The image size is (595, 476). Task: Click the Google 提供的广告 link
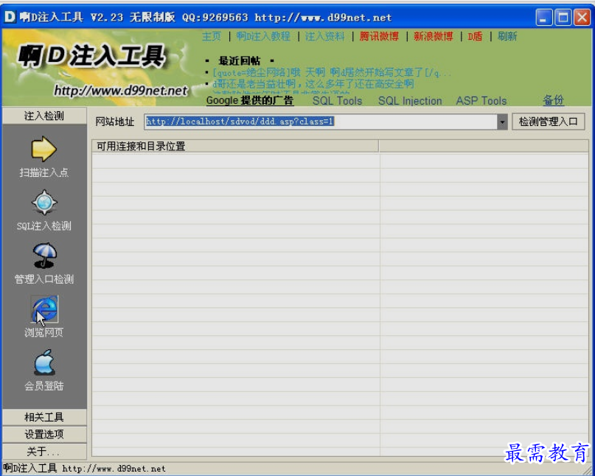(250, 100)
